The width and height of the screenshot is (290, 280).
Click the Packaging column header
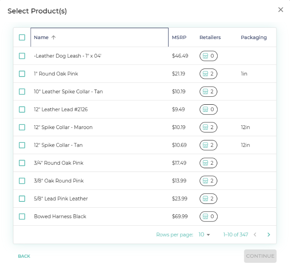[x=253, y=37]
